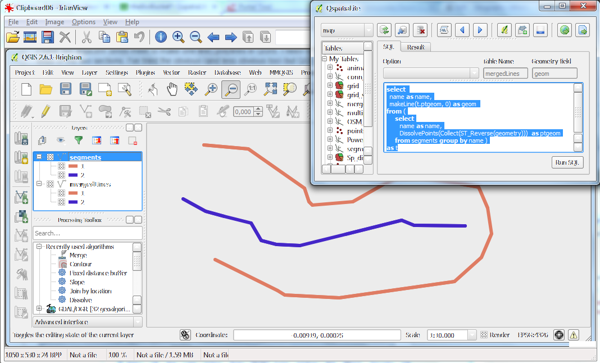Viewport: 600px width, 363px height.
Task: Zoom in with IrfanView magnifier plus
Action: pos(178,37)
